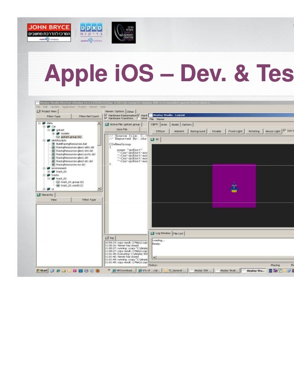Viewport: 294px width, 381px height.
Task: Expand the models folder node
Action: pyautogui.click(x=53, y=133)
